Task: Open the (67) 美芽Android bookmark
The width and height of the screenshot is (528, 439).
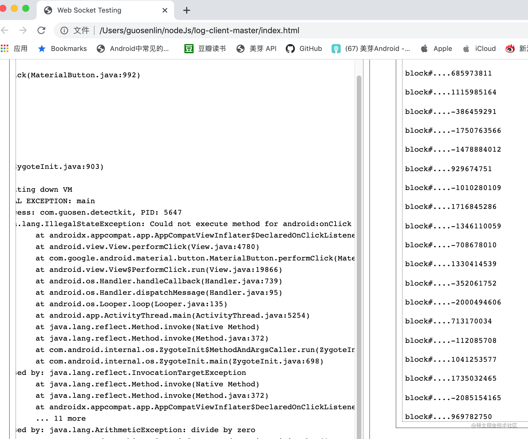Action: (x=371, y=49)
